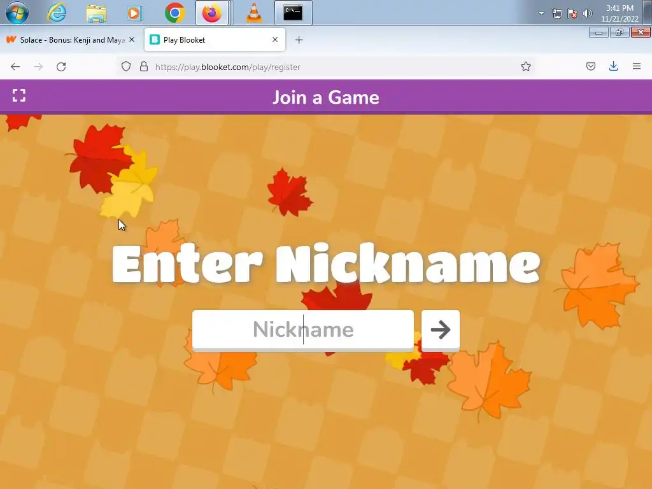Viewport: 652px width, 489px height.
Task: Click the Blooket fullscreen icon
Action: (18, 96)
